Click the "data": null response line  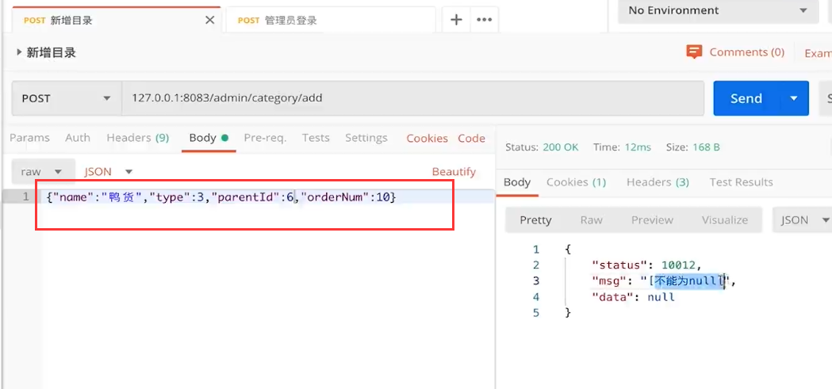click(633, 297)
